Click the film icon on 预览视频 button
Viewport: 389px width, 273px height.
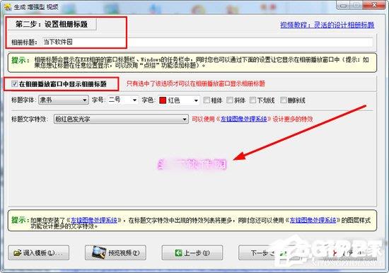pyautogui.click(x=99, y=252)
